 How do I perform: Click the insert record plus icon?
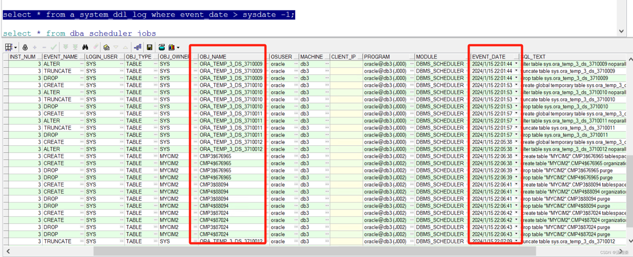point(35,47)
